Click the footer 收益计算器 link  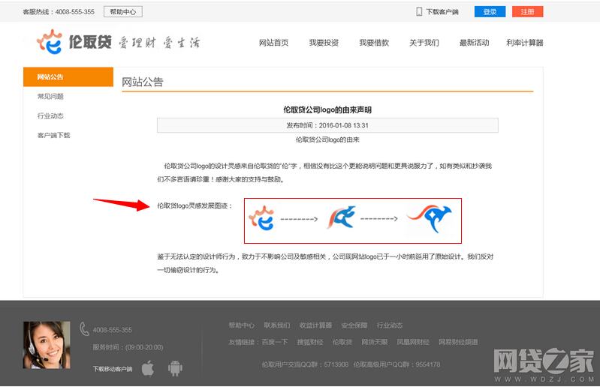315,325
